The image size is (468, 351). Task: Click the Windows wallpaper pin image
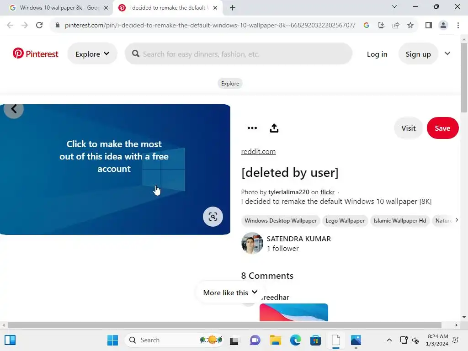click(115, 169)
